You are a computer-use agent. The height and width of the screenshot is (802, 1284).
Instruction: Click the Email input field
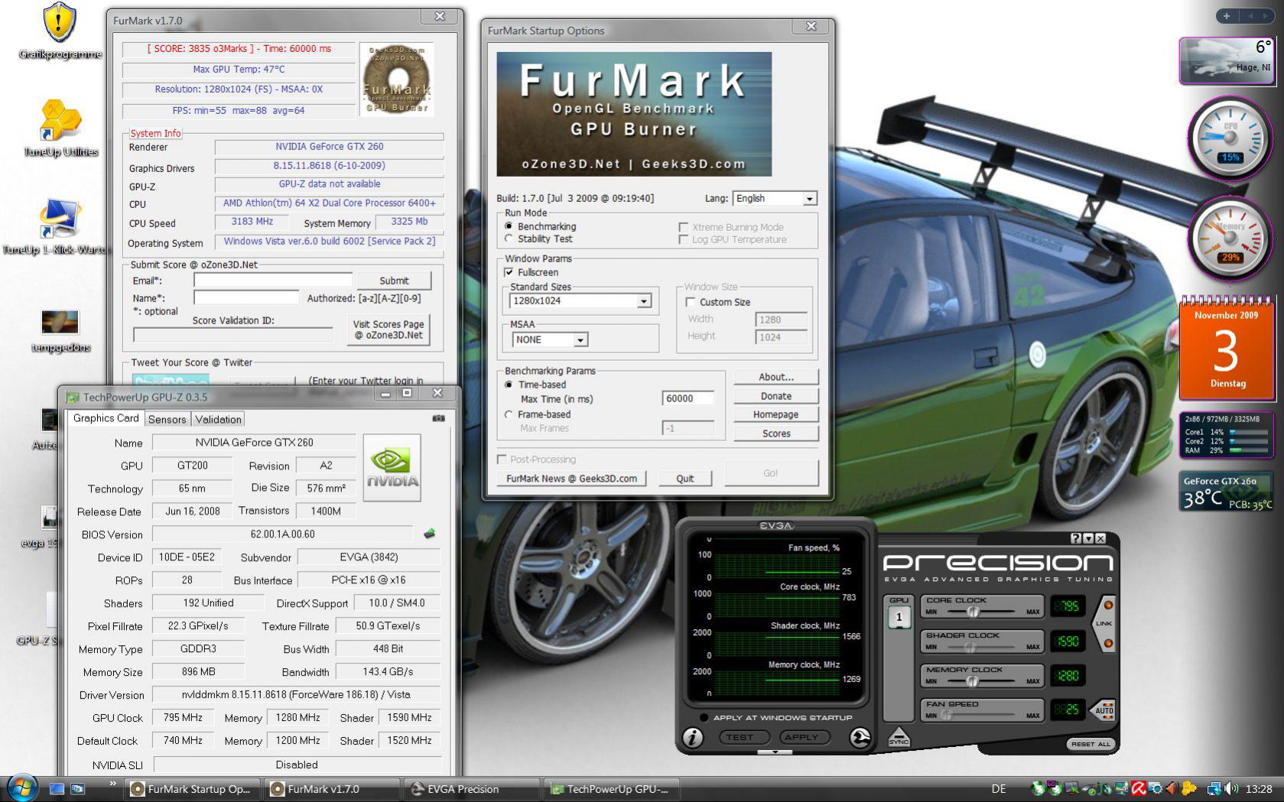273,280
